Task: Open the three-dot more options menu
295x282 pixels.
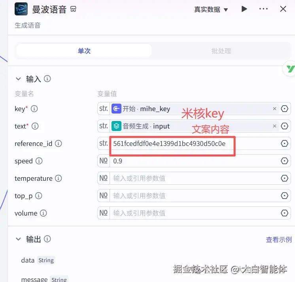Action: coord(263,9)
